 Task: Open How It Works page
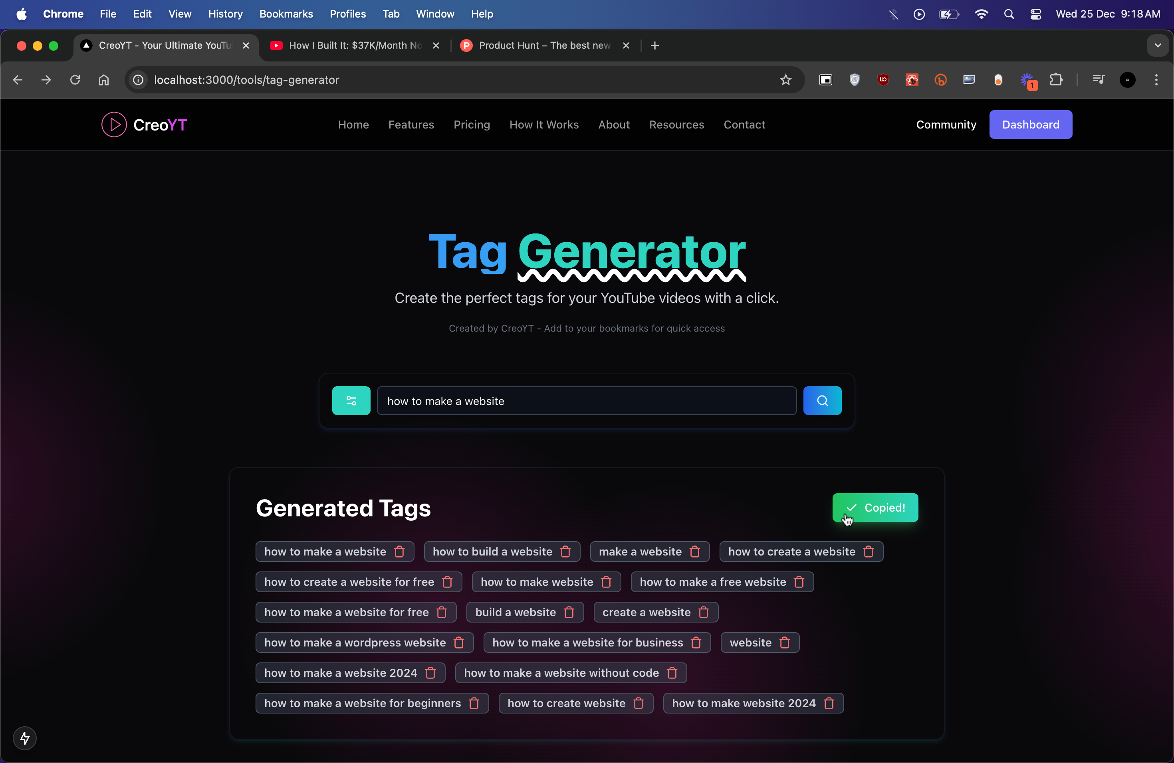[543, 124]
